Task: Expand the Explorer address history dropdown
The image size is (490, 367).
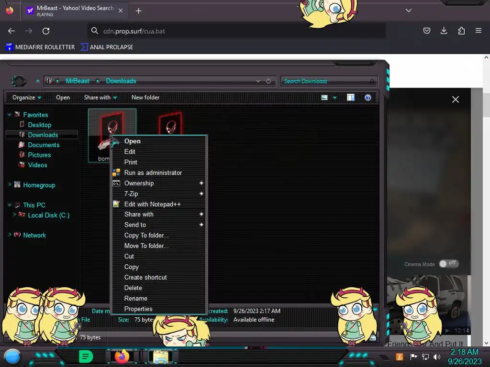Action: 258,81
